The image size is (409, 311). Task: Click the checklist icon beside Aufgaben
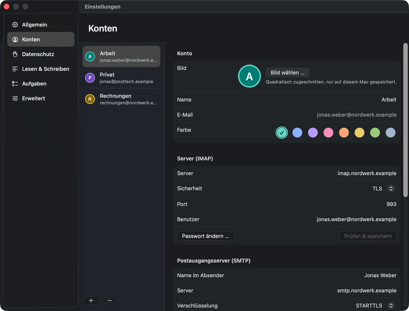pos(15,84)
